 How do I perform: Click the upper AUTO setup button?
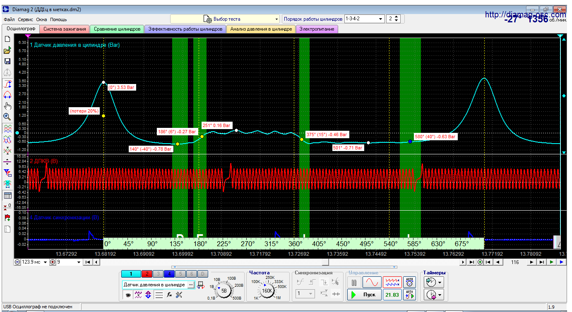[x=409, y=282]
